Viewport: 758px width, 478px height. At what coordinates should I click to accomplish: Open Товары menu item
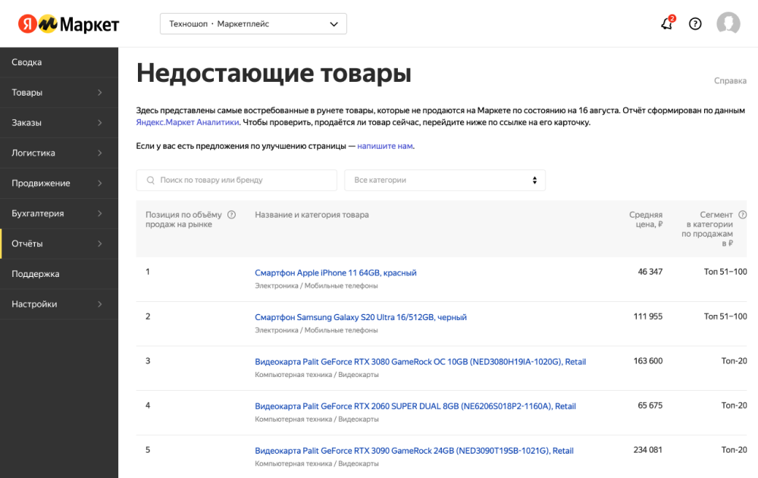[59, 93]
